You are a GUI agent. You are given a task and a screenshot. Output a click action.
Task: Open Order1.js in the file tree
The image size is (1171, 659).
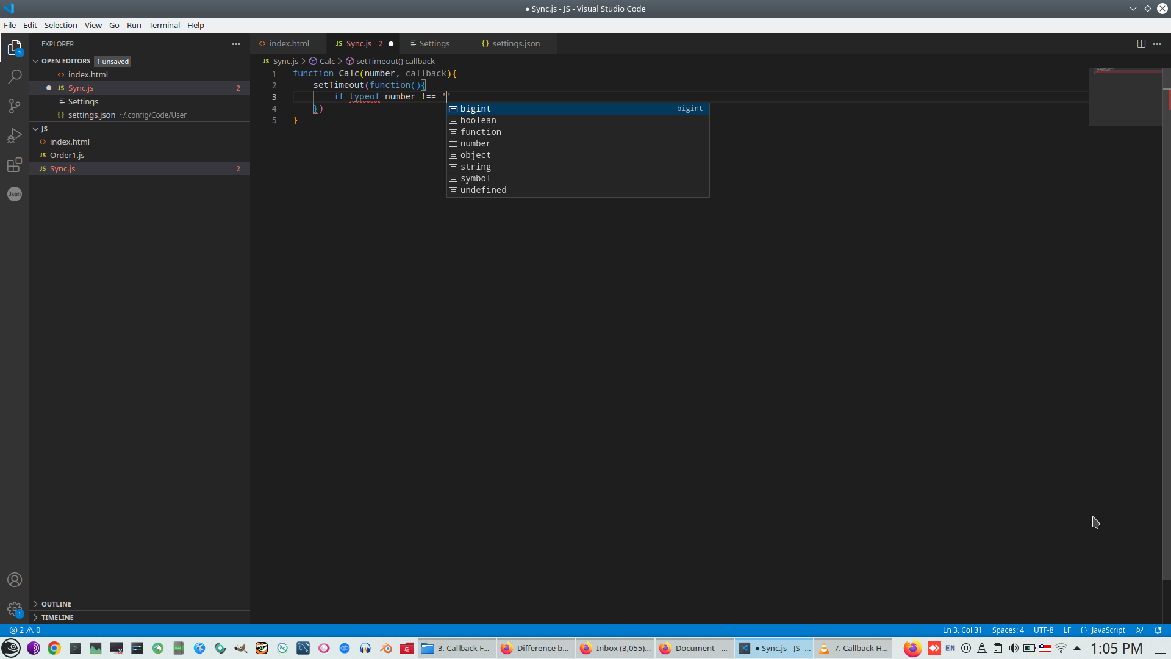coord(67,155)
